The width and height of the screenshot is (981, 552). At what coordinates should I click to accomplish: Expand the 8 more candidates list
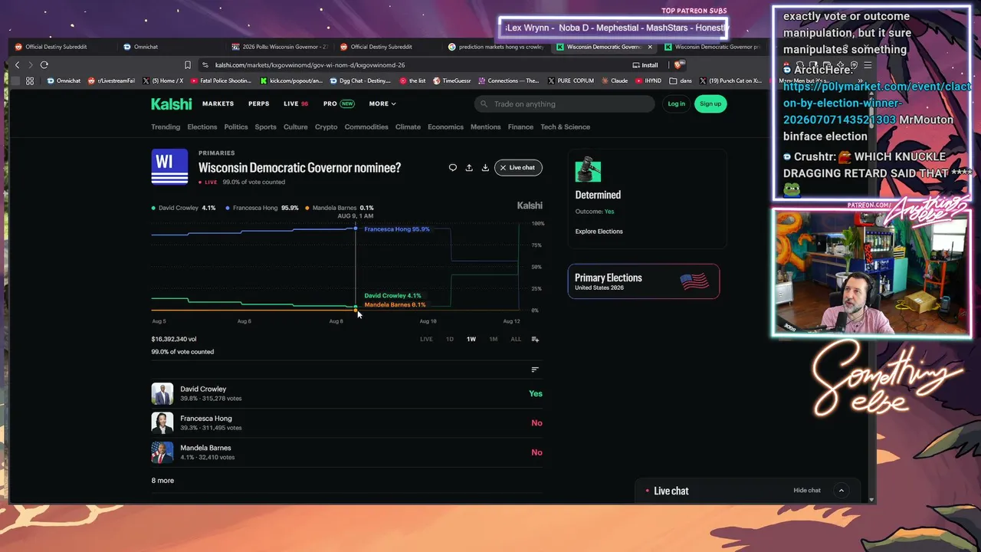point(162,481)
